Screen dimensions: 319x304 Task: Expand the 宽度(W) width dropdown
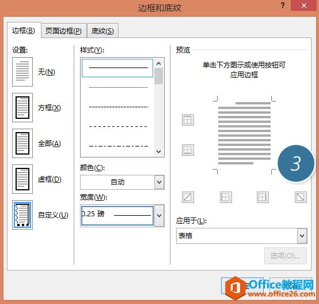[x=159, y=216]
